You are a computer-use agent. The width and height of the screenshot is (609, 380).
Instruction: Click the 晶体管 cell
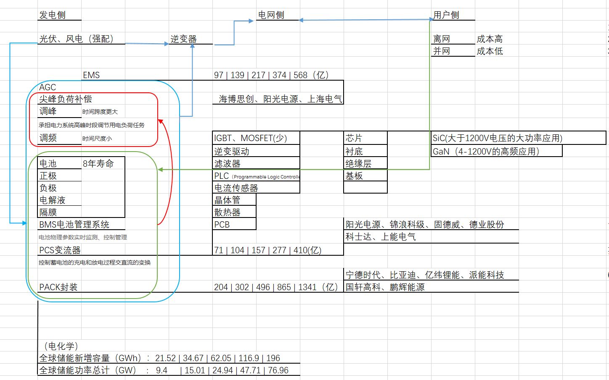228,200
